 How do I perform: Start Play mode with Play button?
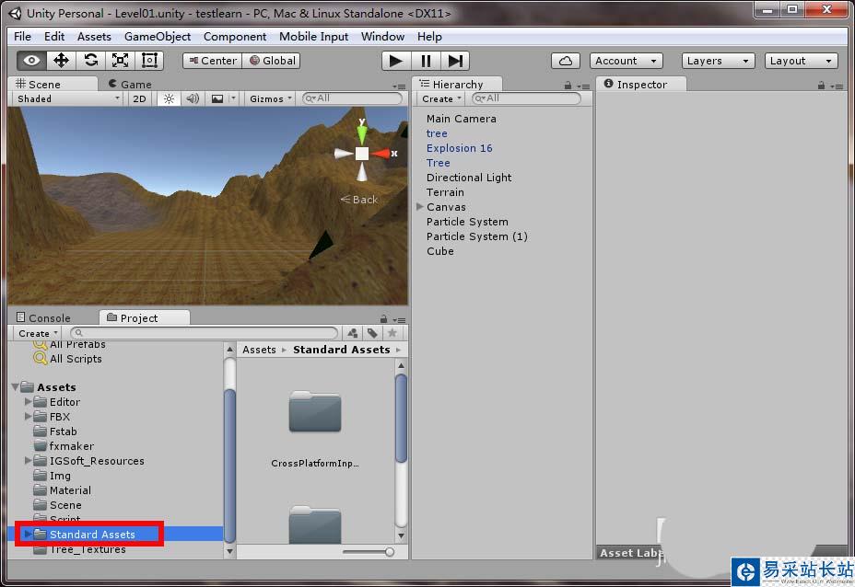(396, 61)
